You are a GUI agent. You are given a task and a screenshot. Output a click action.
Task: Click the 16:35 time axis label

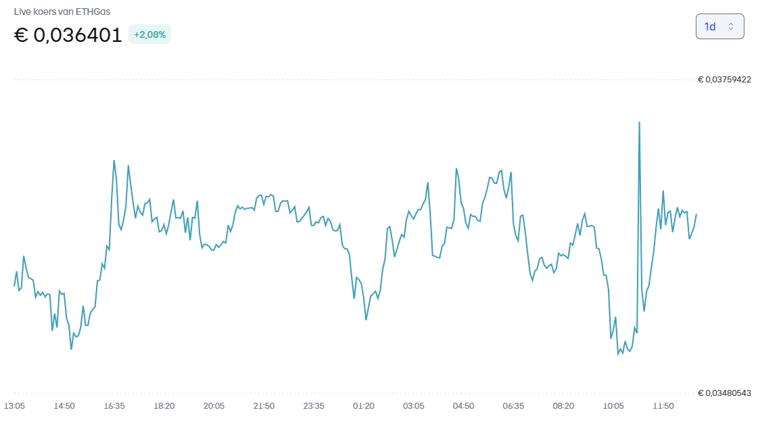[x=114, y=406]
